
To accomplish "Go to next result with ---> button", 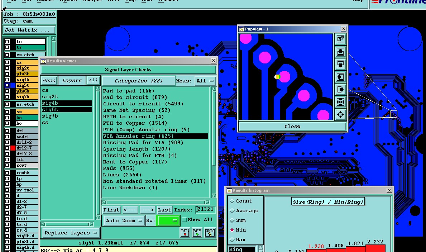I will coord(148,210).
